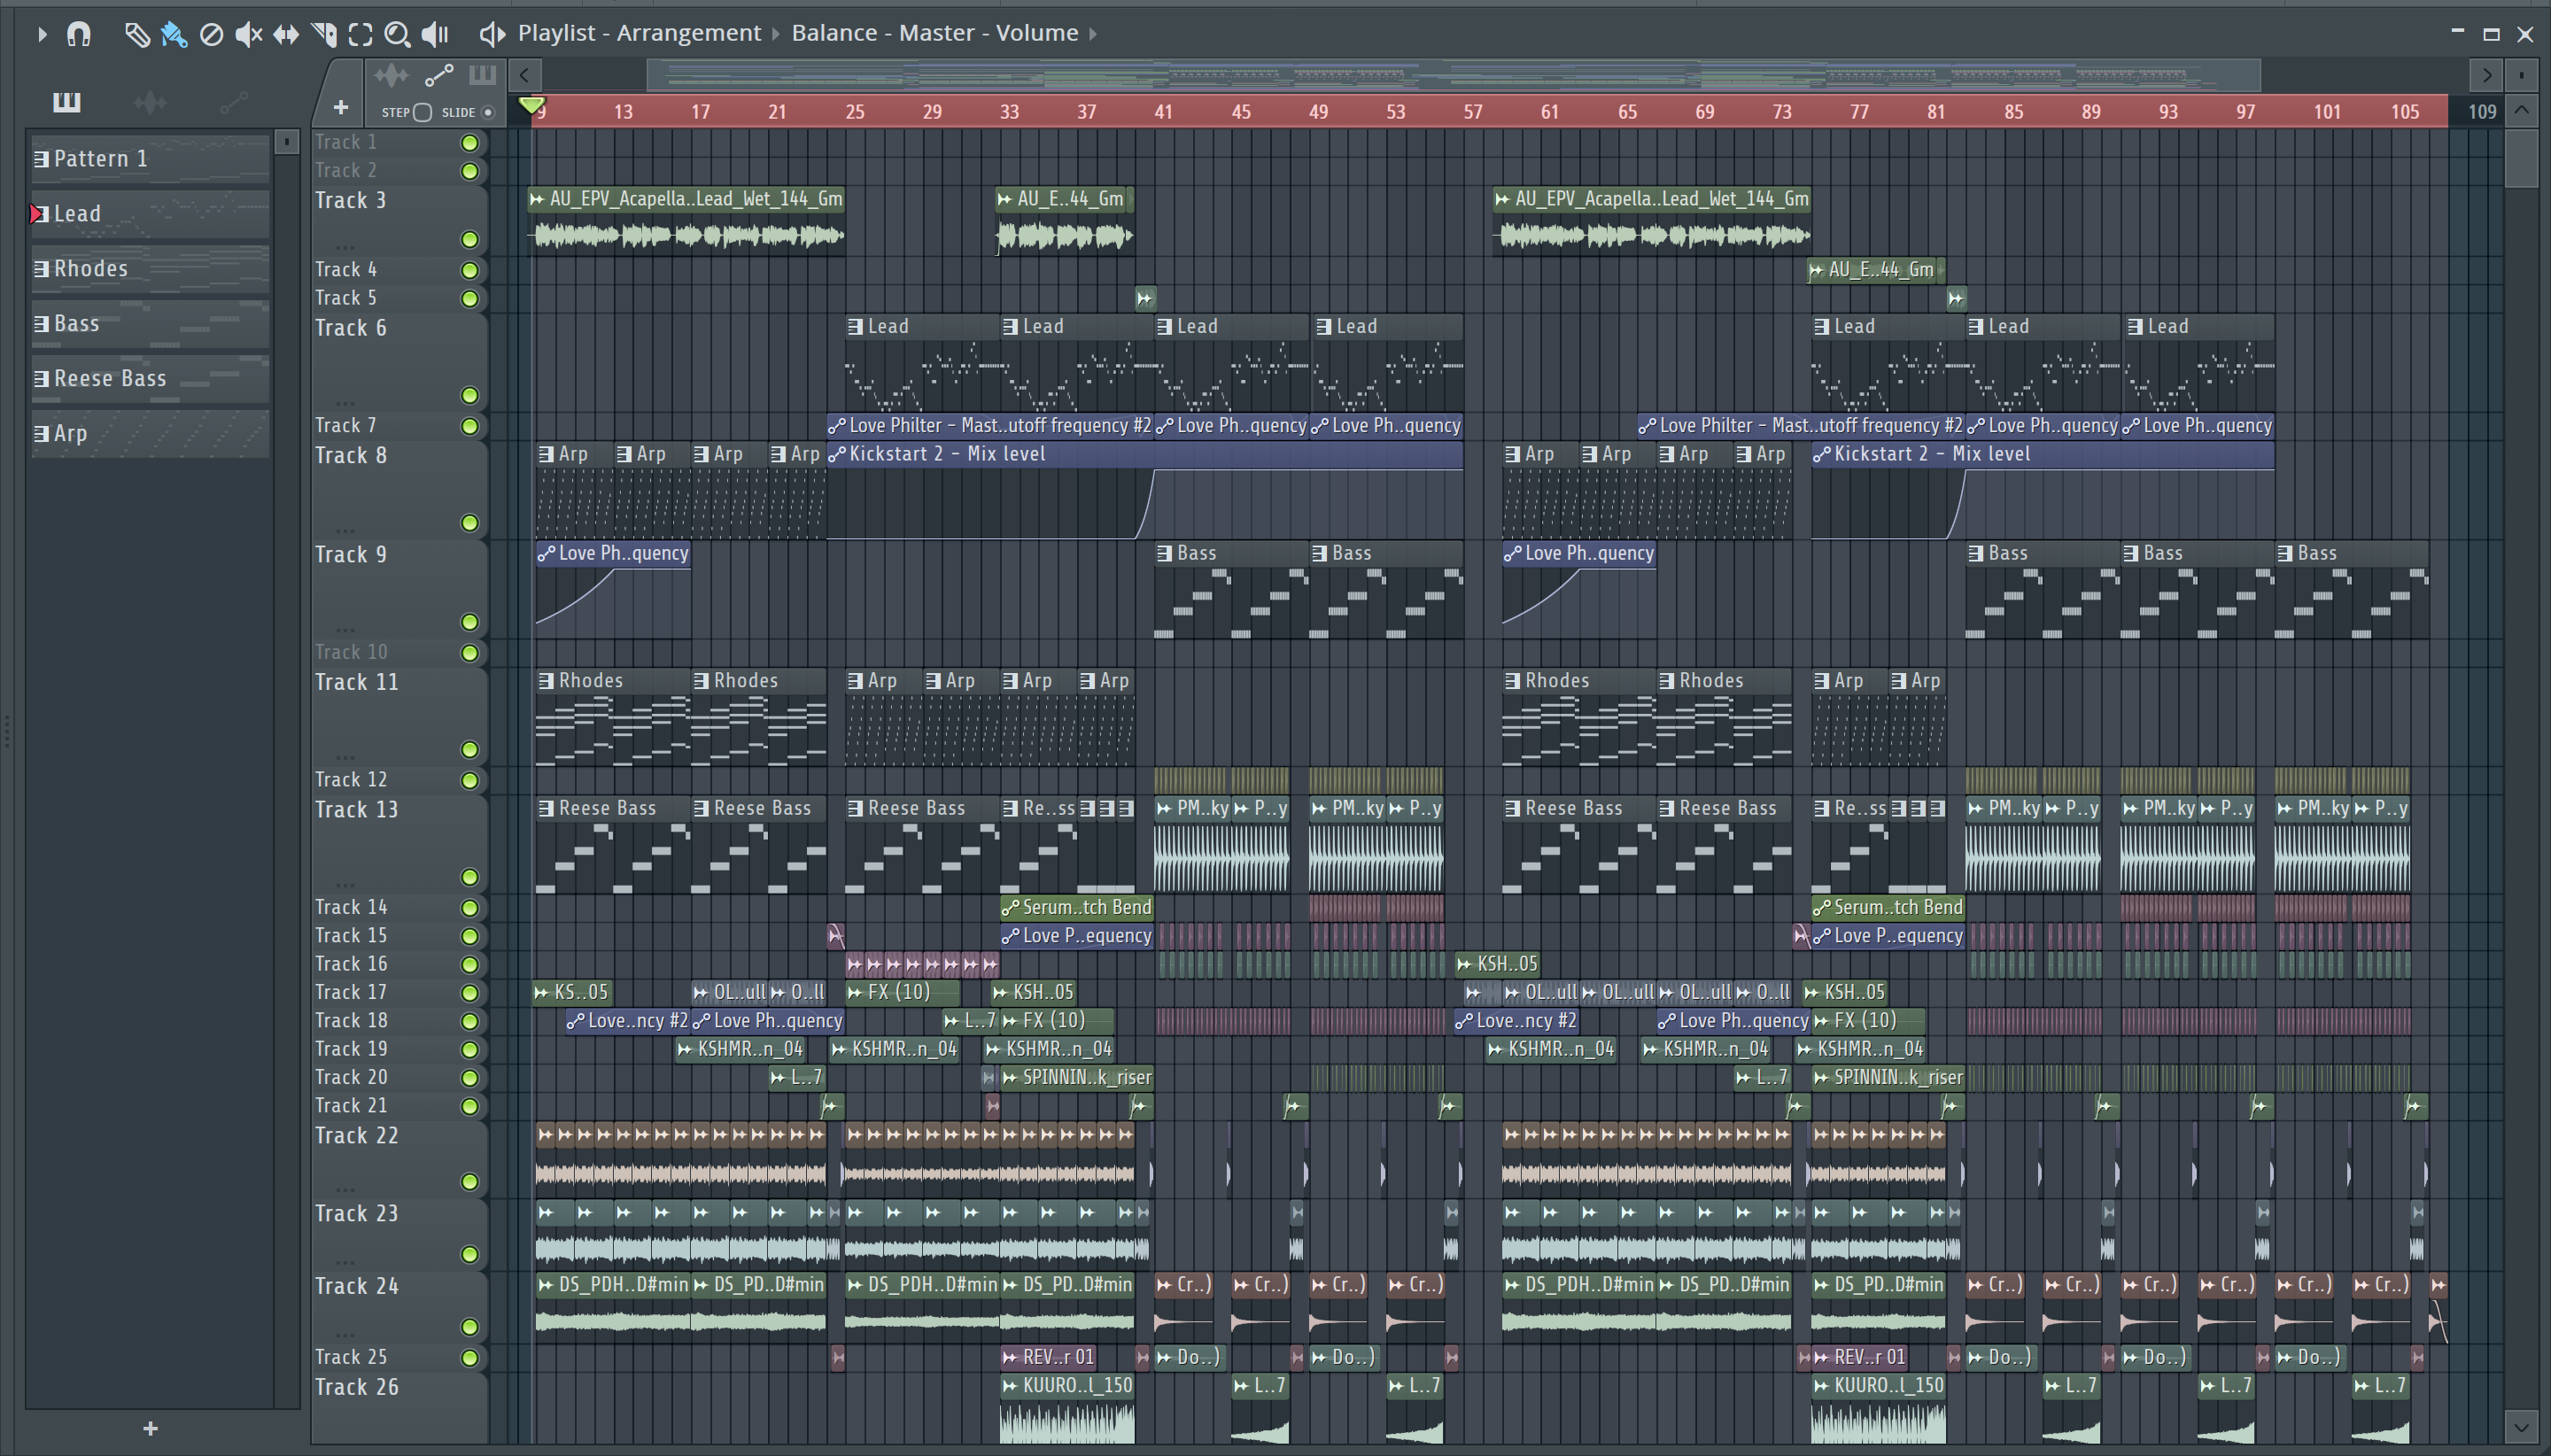Screen dimensions: 2551x1456
Task: Show audio clips in the picker panel
Action: (x=150, y=102)
